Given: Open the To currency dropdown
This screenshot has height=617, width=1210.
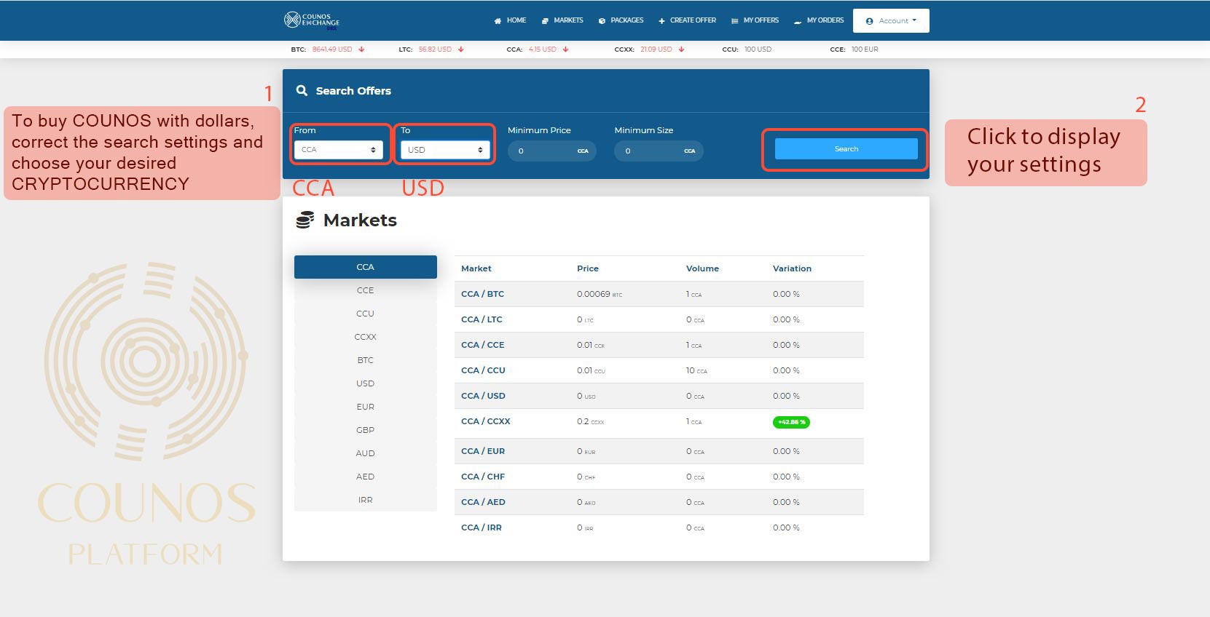Looking at the screenshot, I should tap(445, 150).
